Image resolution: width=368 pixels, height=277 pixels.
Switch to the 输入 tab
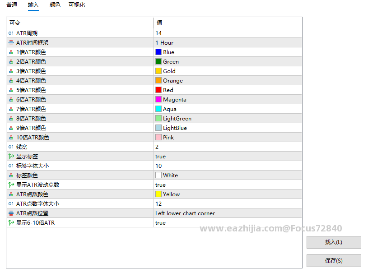33,5
